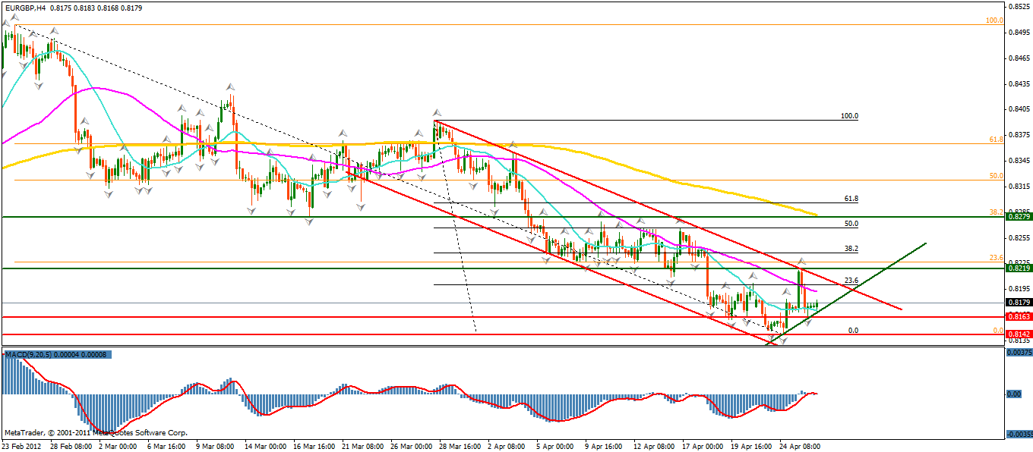Select the black Fibonacci 61.8 level label
Viewport: 1033px width, 452px height.
pyautogui.click(x=851, y=199)
